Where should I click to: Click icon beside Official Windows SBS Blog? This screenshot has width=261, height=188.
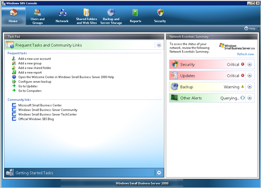coord(14,119)
